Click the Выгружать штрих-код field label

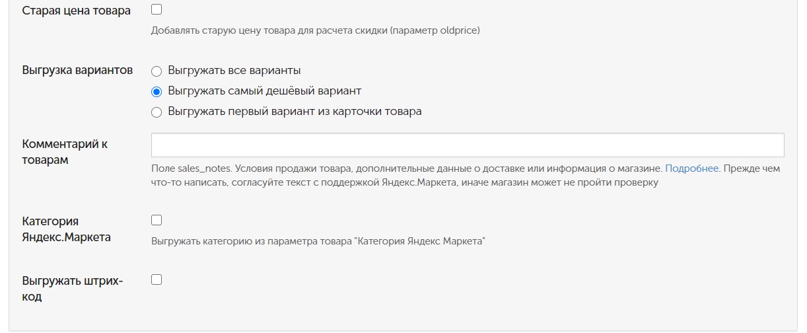(73, 289)
